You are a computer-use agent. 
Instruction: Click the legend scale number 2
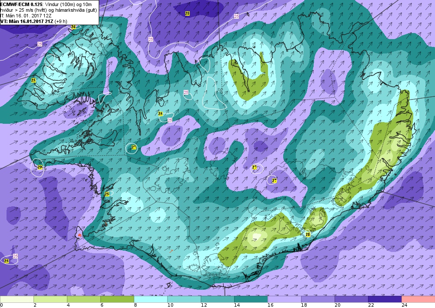pyautogui.click(x=35, y=305)
